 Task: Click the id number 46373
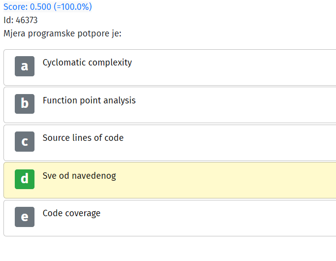[x=27, y=20]
